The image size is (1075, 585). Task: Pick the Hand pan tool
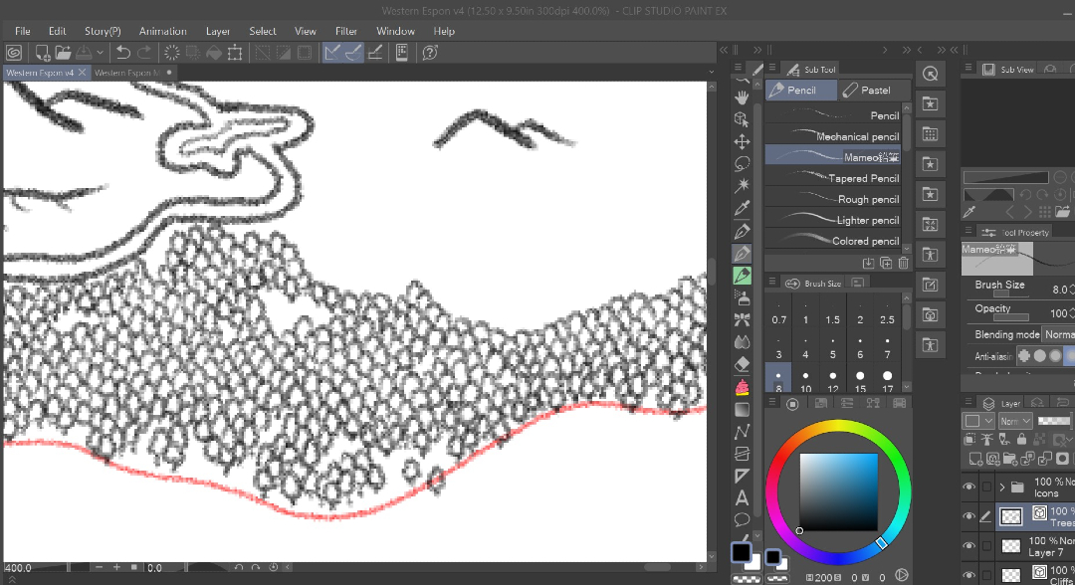point(742,97)
